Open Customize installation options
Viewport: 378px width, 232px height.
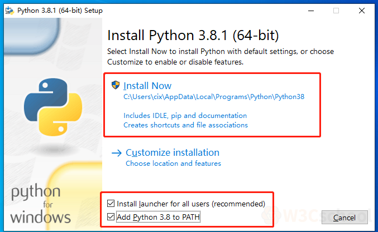[173, 152]
